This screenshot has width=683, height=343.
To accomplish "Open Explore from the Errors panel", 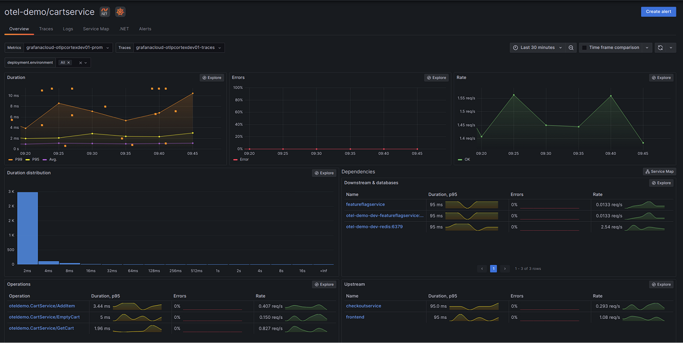I will 436,77.
